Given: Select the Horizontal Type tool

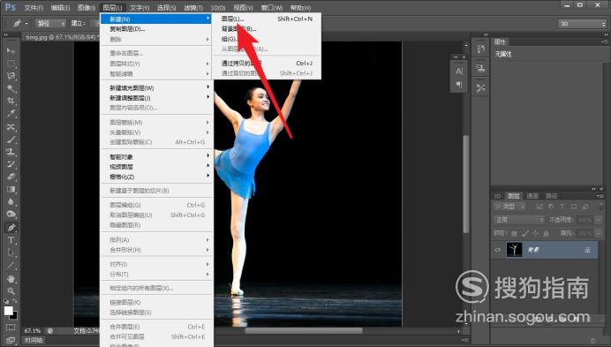Looking at the screenshot, I should click(x=11, y=240).
